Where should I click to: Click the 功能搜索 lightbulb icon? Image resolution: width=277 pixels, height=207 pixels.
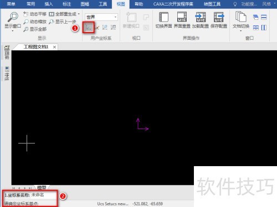point(235,4)
